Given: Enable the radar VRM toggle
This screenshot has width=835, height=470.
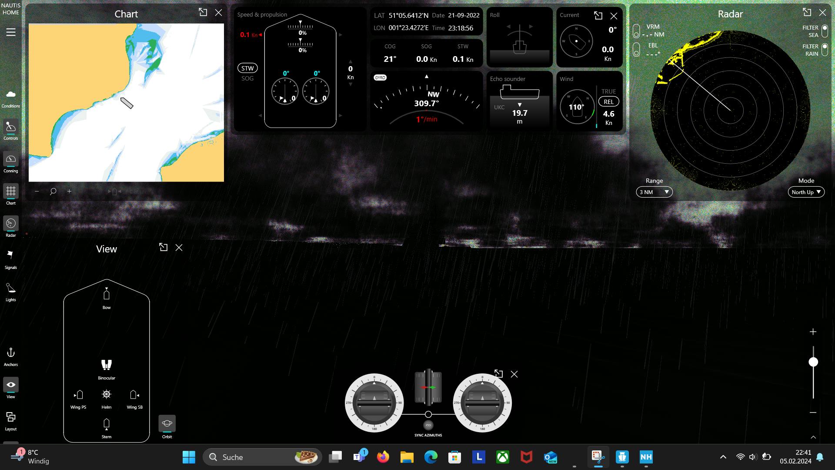Looking at the screenshot, I should pos(636,31).
